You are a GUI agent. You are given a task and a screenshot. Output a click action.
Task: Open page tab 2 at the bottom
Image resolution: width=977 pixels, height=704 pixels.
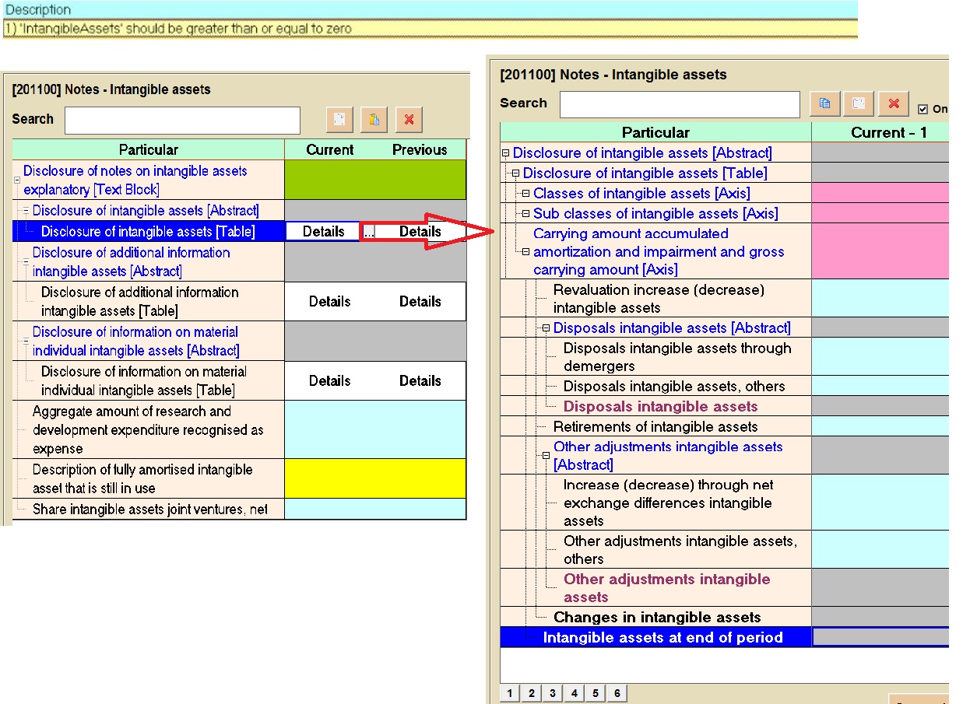pyautogui.click(x=531, y=693)
